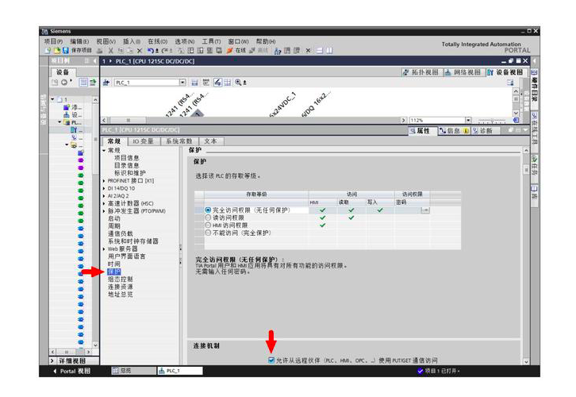Click the split editor horizontally toolbar icon
Viewport: 576px width, 397px height.
point(320,51)
